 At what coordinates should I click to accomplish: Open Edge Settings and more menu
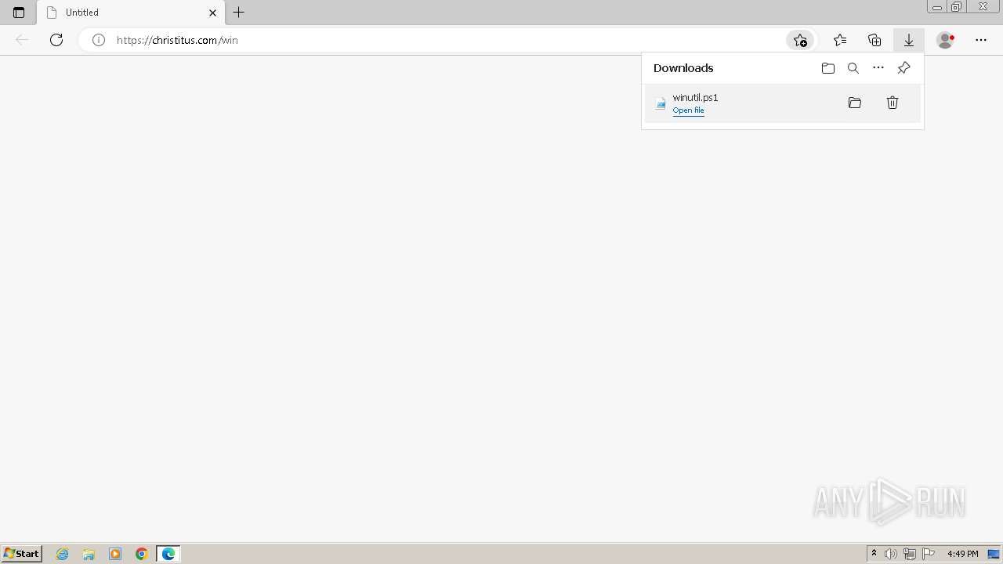pos(981,40)
